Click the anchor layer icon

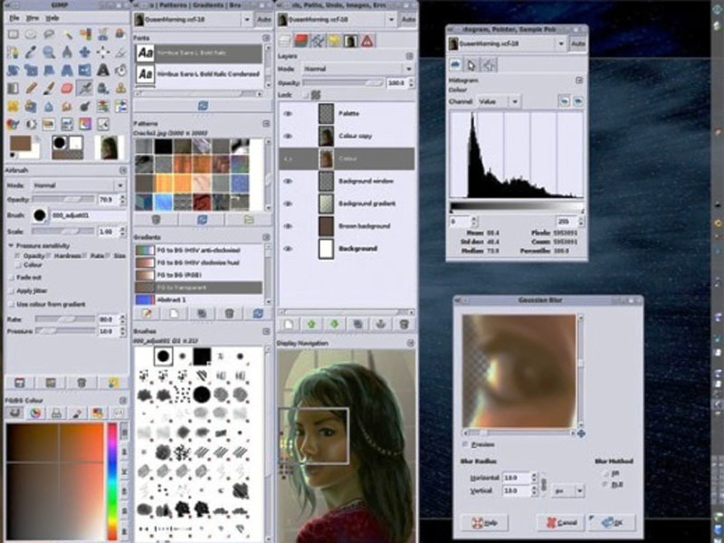click(x=381, y=325)
